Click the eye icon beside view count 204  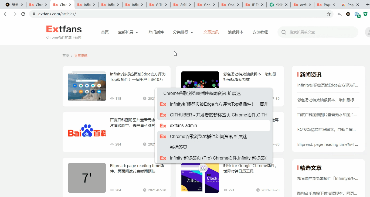pos(112,190)
